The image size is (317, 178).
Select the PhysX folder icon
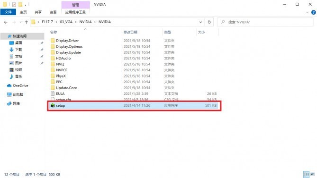[53, 76]
